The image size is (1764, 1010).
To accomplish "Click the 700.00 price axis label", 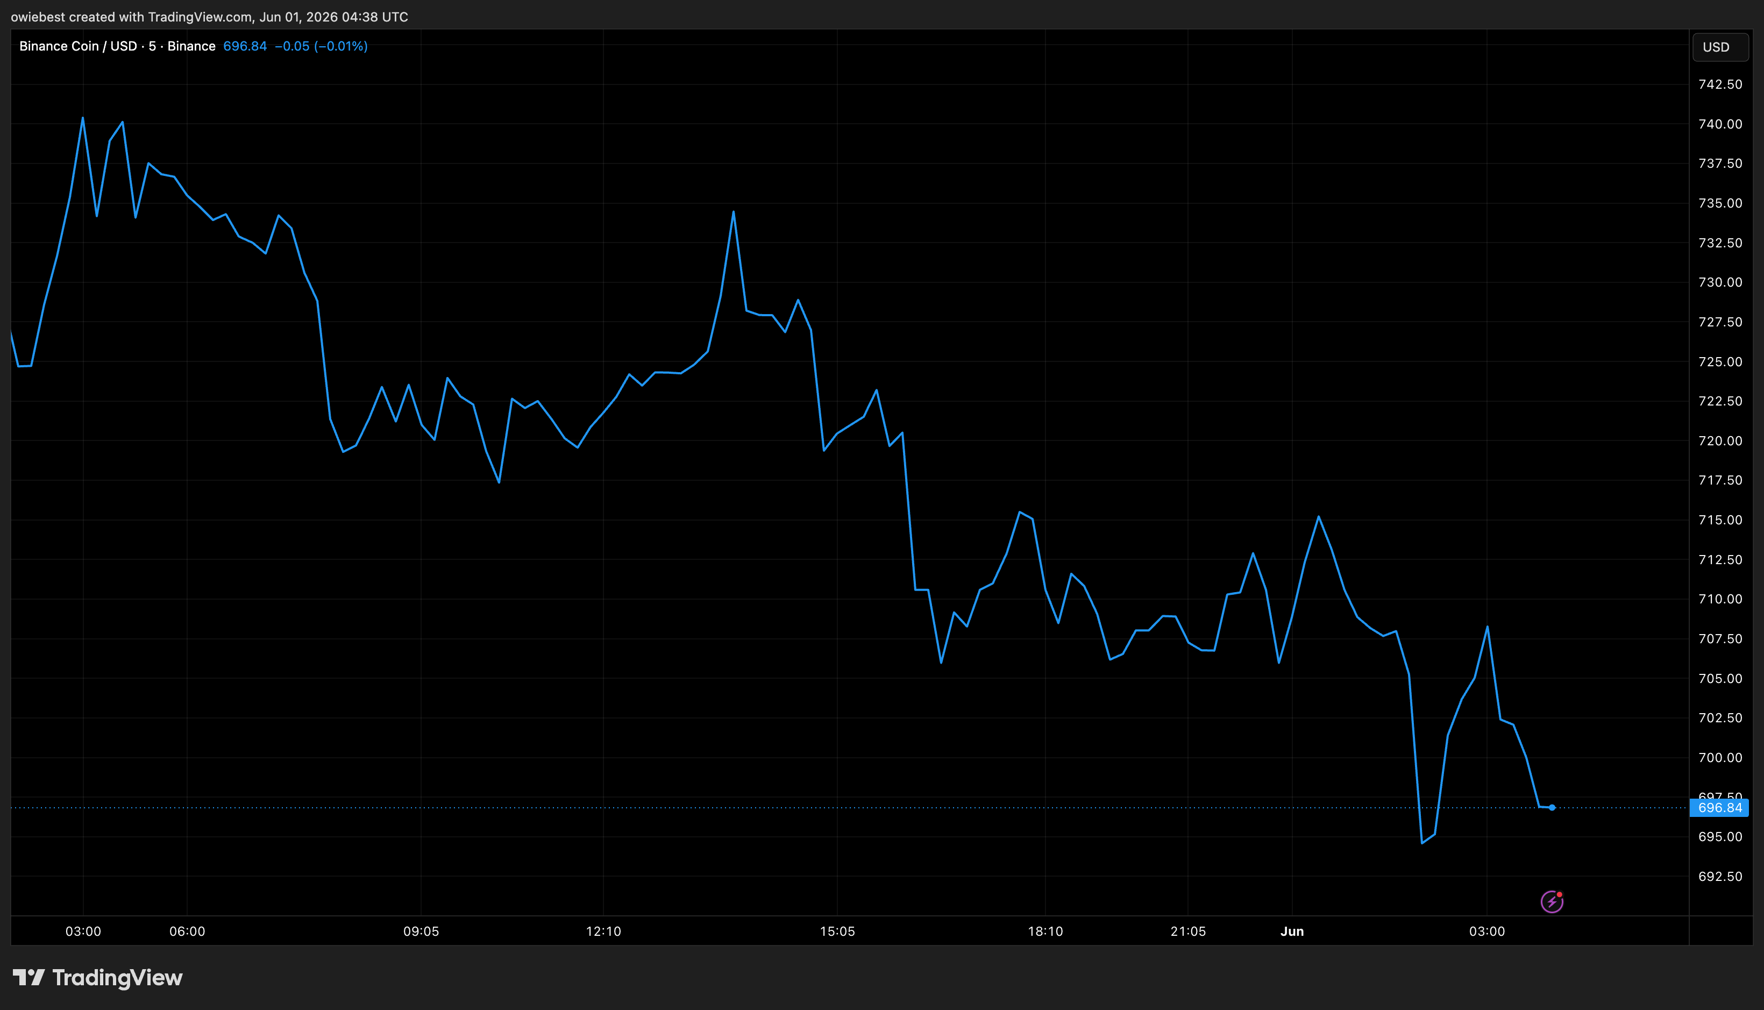I will [1720, 757].
